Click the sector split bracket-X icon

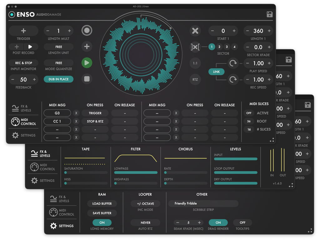pos(195,47)
